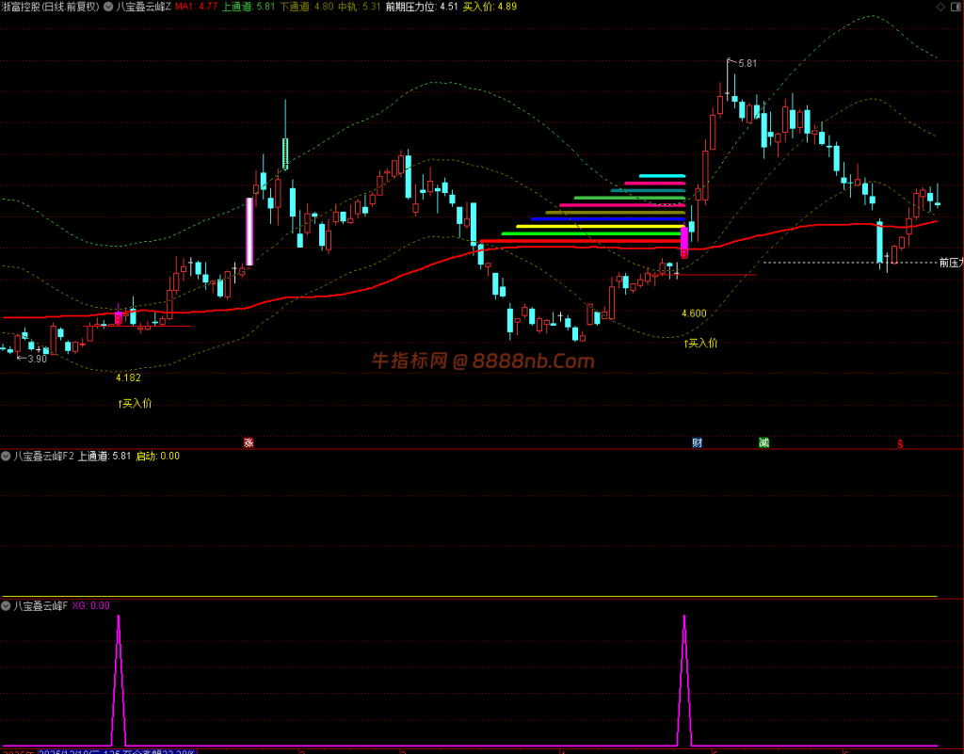The height and width of the screenshot is (754, 964).
Task: Click the yellow ↑买入价 arrow below 4.600
Action: [700, 343]
